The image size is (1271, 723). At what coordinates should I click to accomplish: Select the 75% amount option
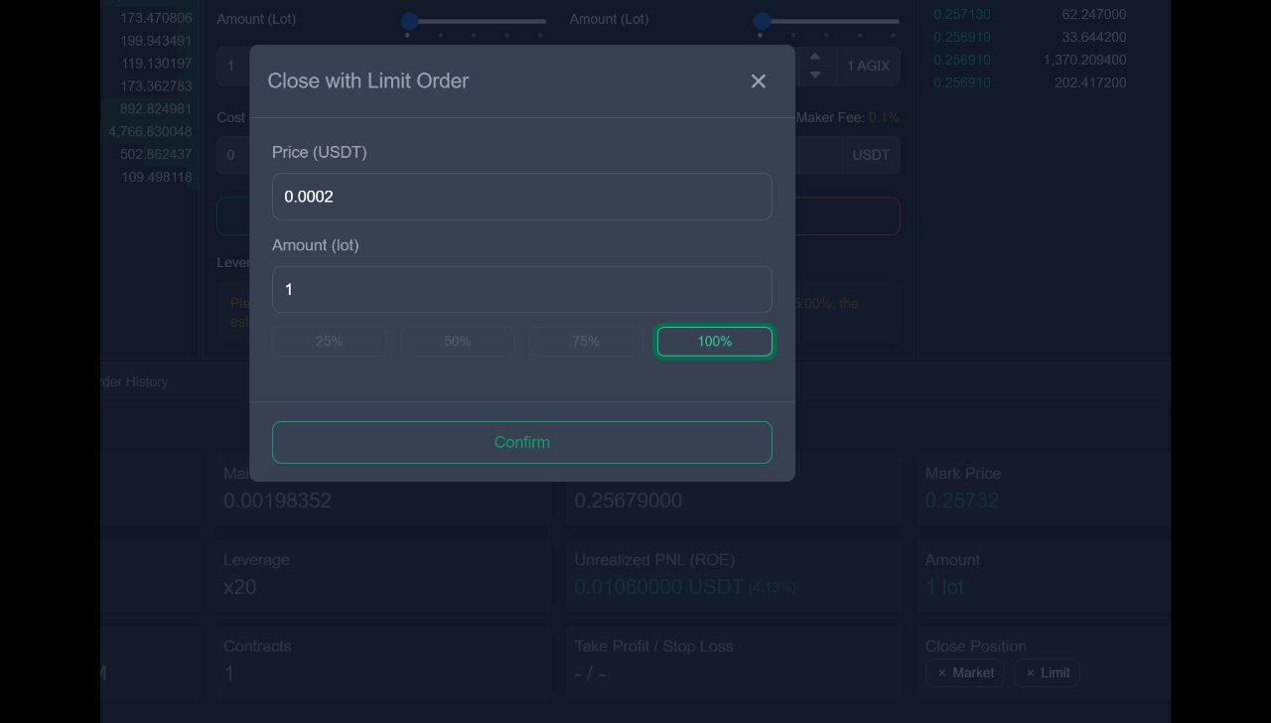tap(585, 341)
